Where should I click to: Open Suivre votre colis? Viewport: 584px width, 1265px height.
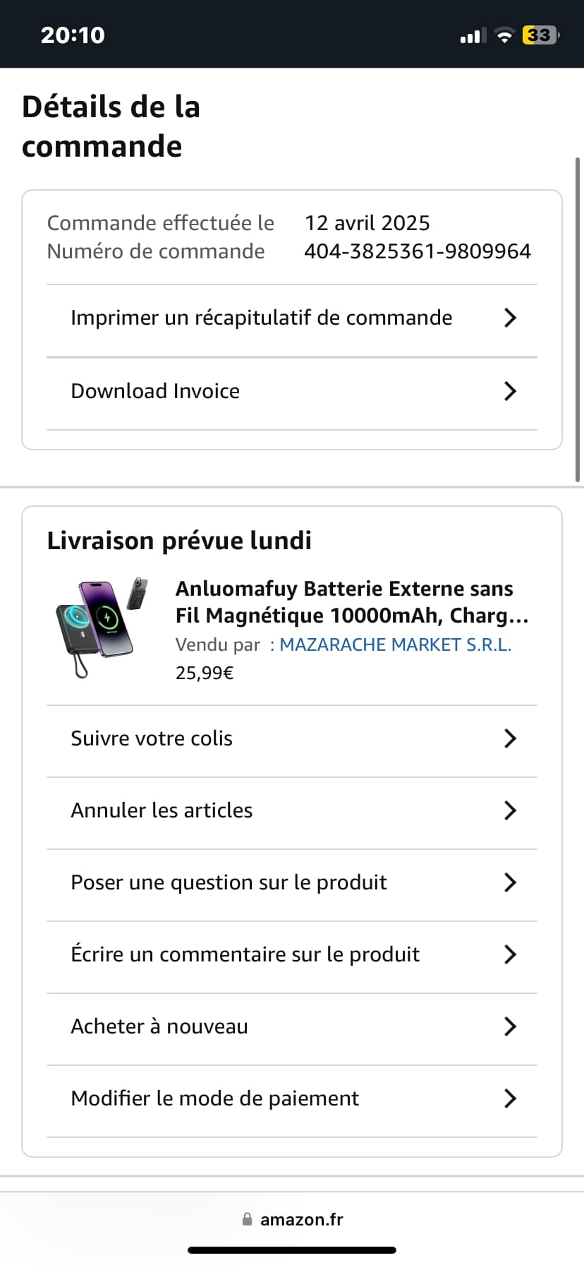coord(292,741)
